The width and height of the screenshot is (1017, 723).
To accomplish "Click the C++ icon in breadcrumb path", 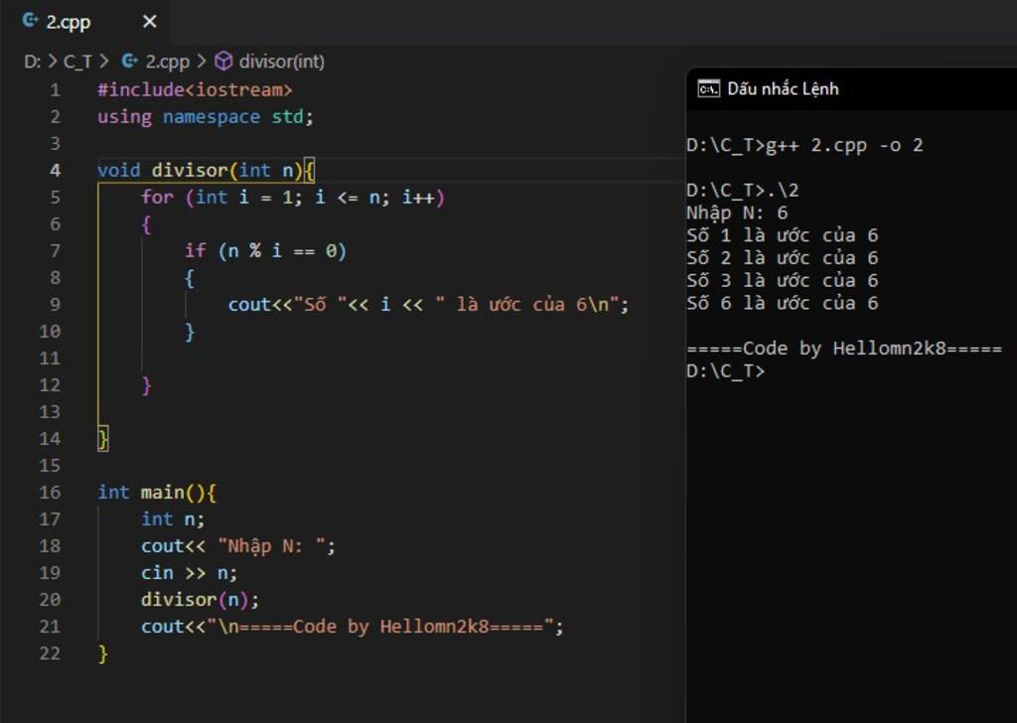I will tap(130, 61).
